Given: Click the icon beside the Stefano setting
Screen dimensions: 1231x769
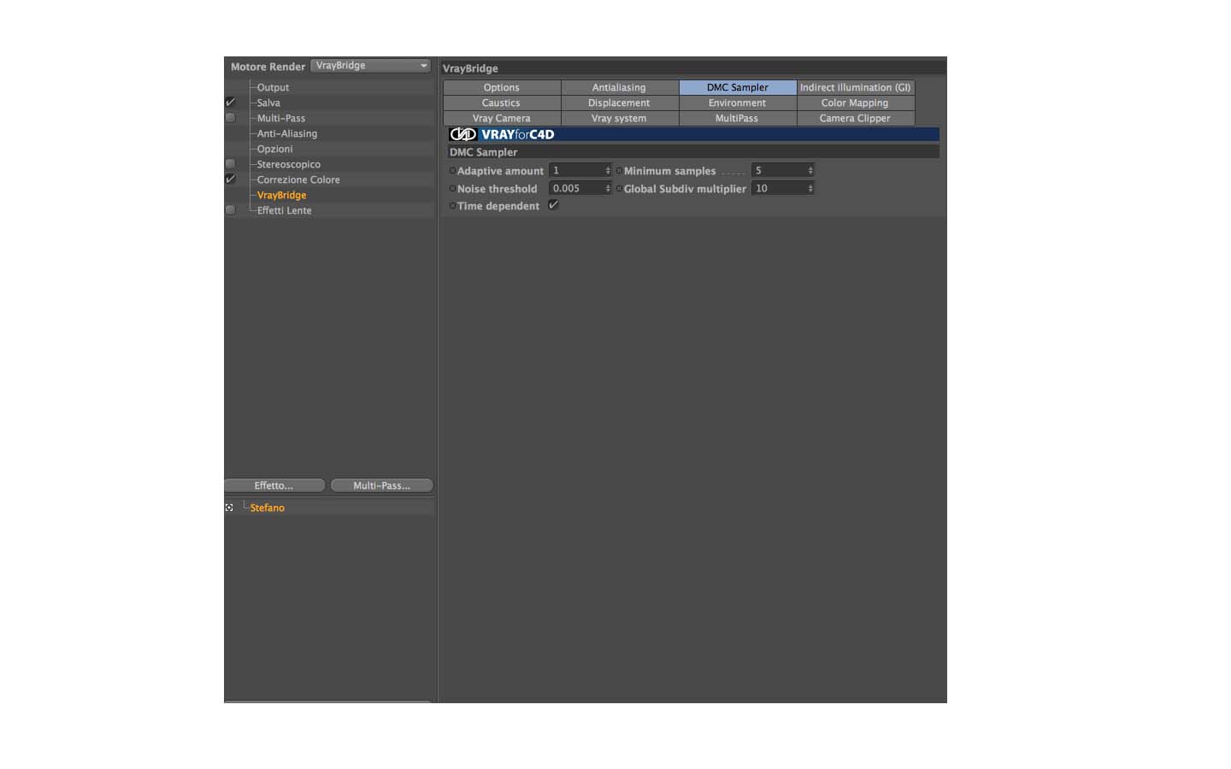Looking at the screenshot, I should (x=229, y=508).
